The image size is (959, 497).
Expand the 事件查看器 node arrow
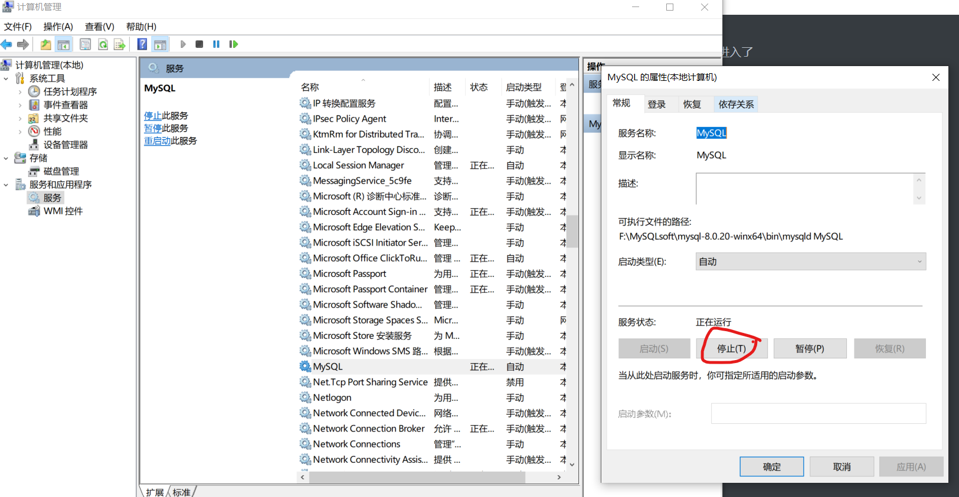pyautogui.click(x=20, y=105)
